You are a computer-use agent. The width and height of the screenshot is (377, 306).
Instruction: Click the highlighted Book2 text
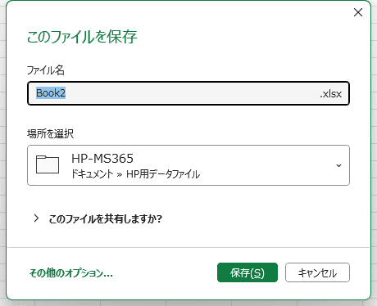[x=51, y=93]
